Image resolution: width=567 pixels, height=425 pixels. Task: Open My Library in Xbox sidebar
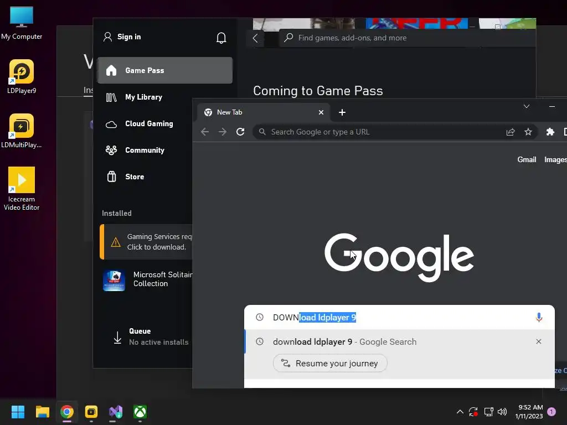[x=143, y=97]
